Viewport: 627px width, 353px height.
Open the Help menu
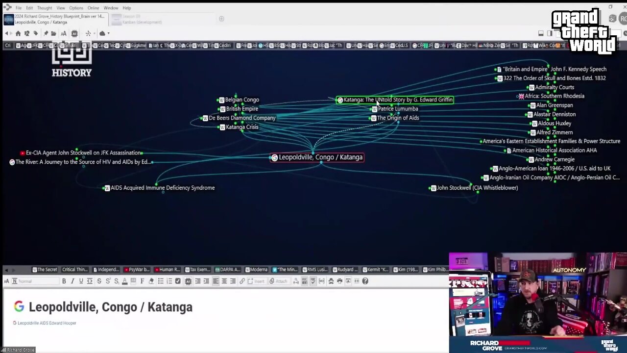[x=127, y=8]
